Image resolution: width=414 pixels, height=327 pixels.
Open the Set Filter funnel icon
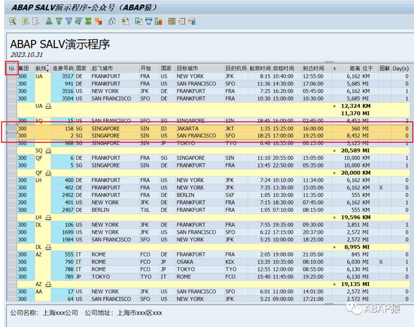[x=69, y=21]
